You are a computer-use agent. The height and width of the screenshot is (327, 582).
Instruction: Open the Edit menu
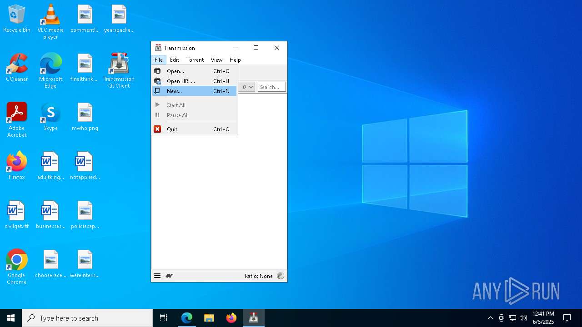point(175,59)
